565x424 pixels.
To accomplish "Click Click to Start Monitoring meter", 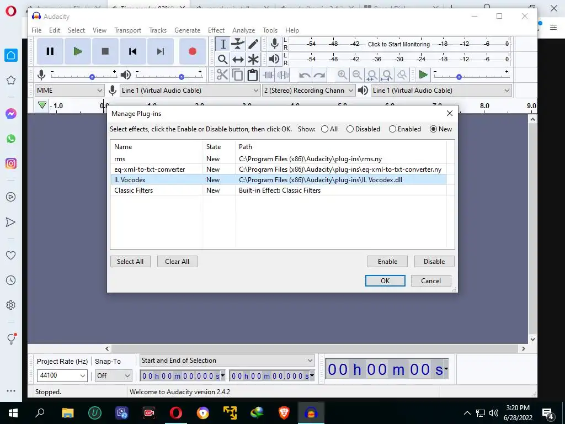I will click(x=398, y=44).
